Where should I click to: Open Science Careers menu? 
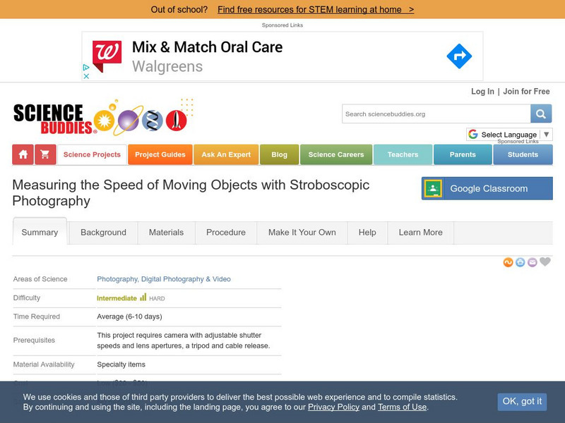(x=336, y=154)
